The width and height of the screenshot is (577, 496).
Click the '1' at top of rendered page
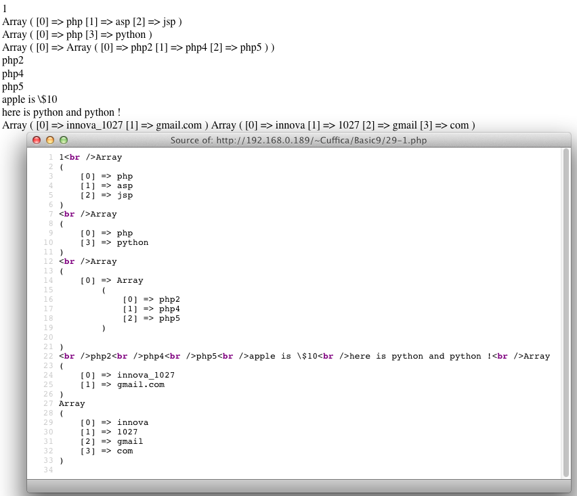point(5,8)
